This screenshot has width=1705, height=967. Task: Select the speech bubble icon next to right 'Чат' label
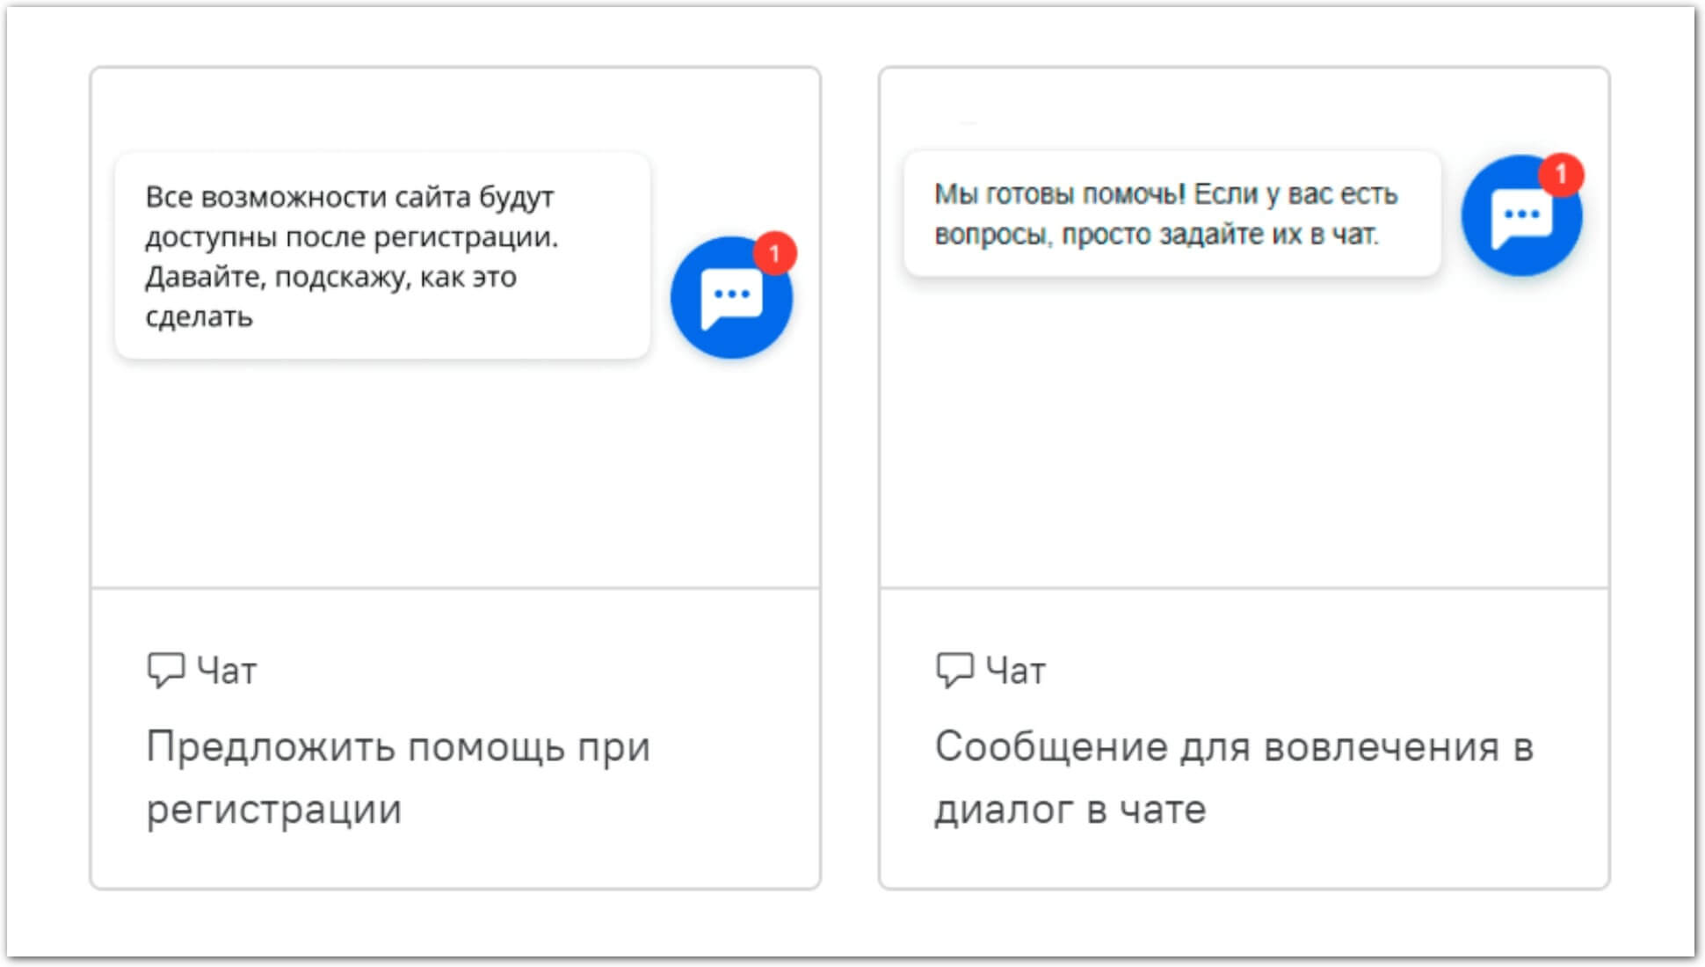pyautogui.click(x=955, y=670)
